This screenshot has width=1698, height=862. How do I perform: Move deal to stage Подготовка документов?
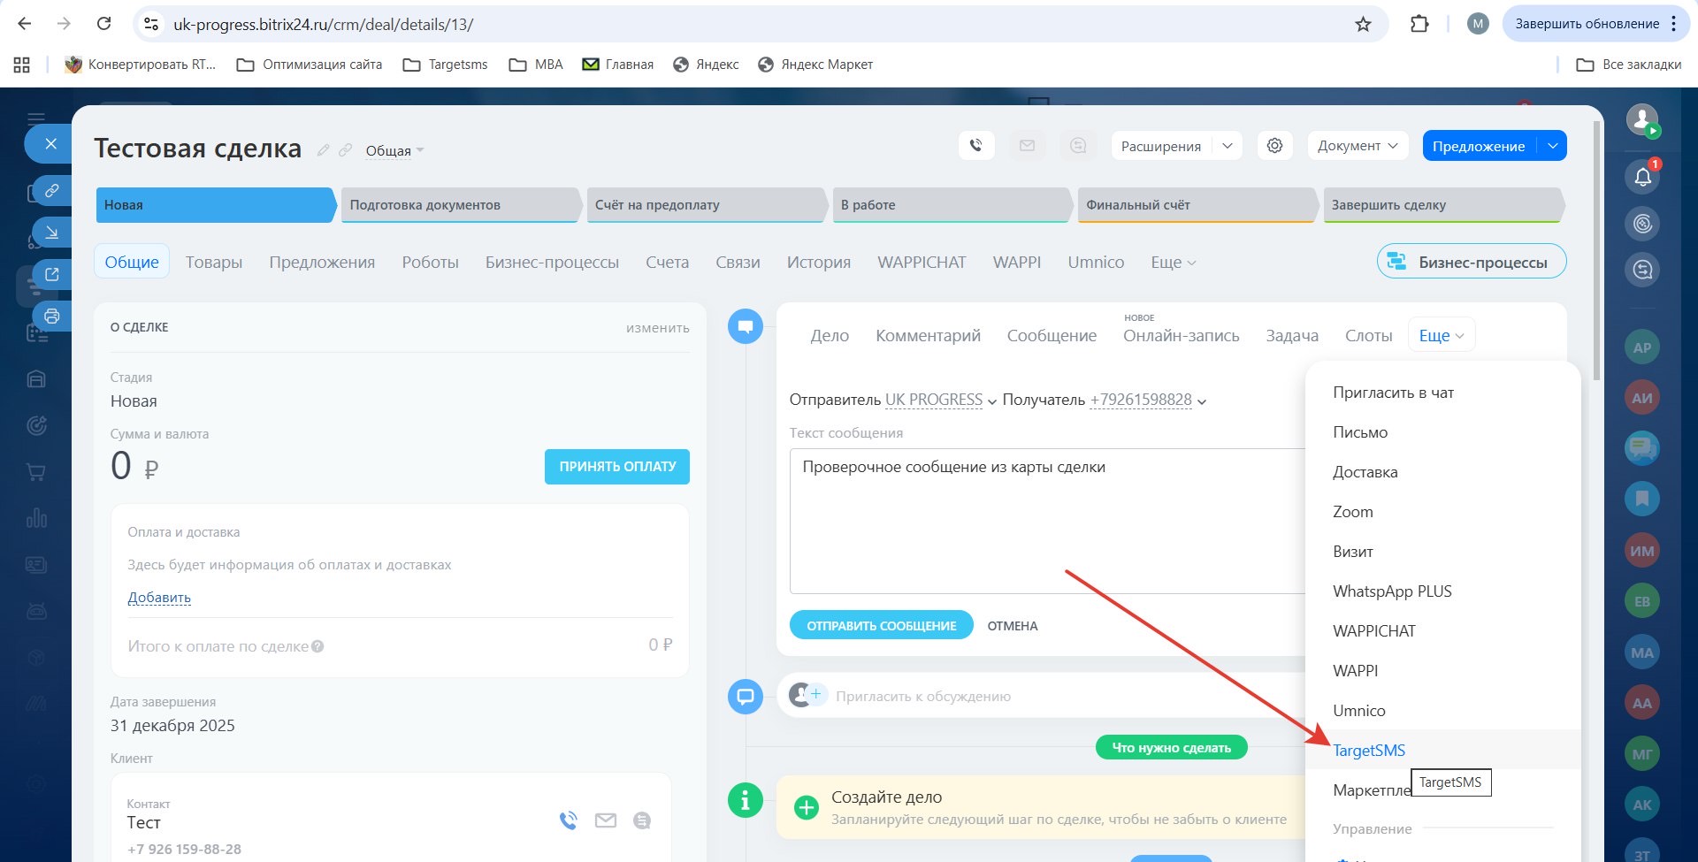coord(460,204)
